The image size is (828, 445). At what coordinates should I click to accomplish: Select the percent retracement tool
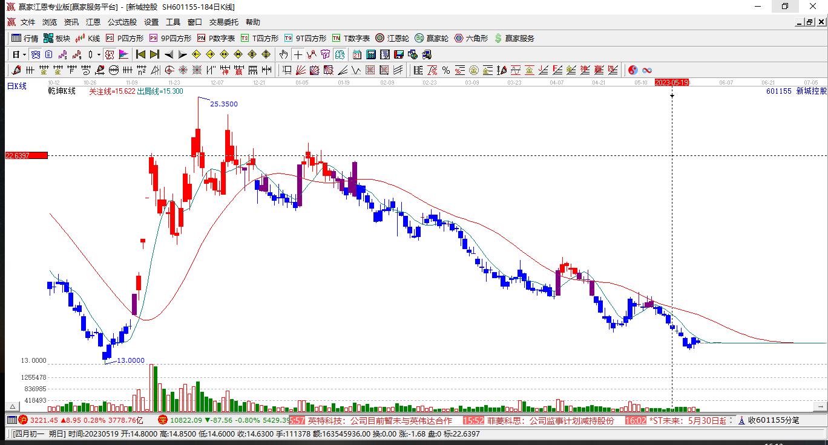446,70
